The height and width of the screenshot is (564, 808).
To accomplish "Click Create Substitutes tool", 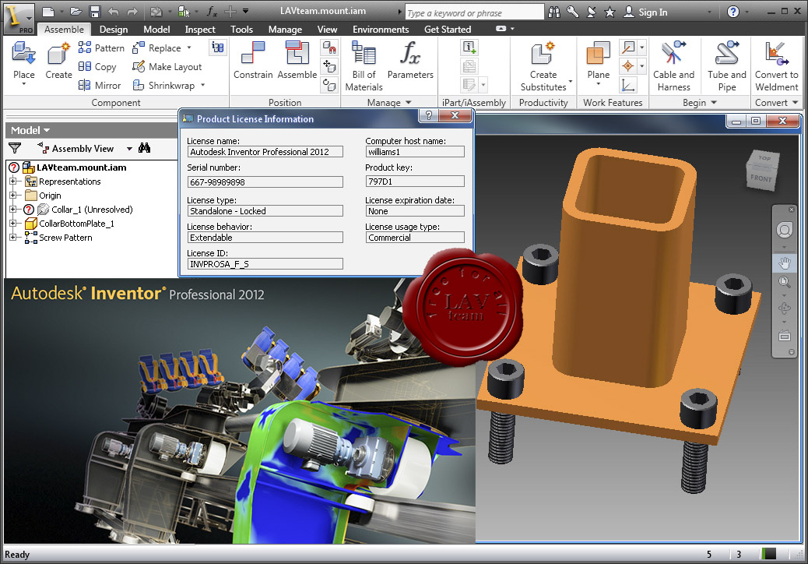I will click(543, 67).
